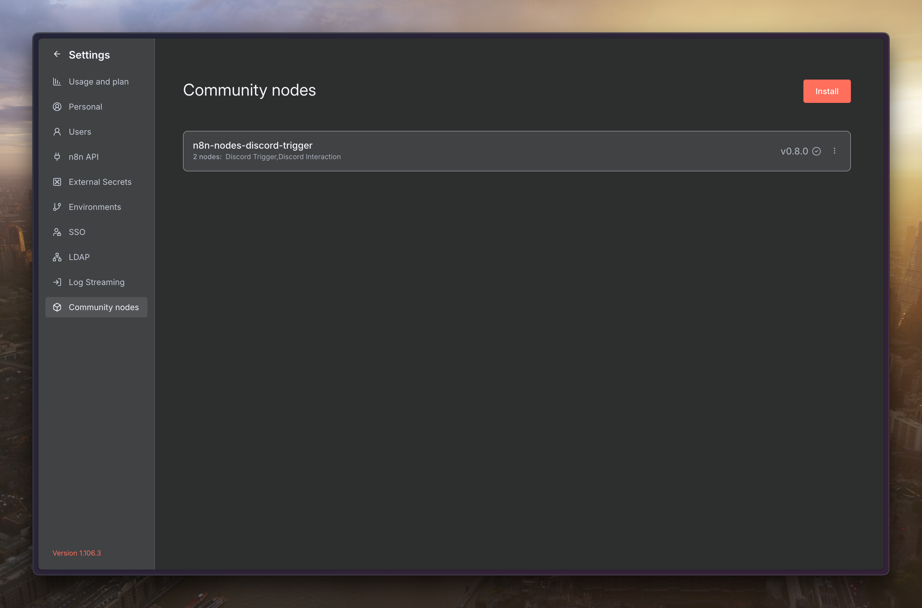Click the Personal profile icon

pos(57,107)
